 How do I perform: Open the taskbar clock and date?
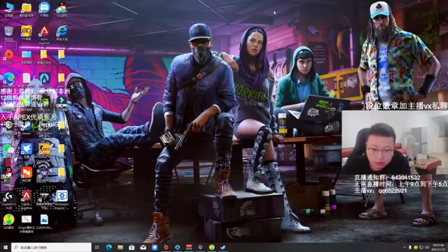click(438, 248)
